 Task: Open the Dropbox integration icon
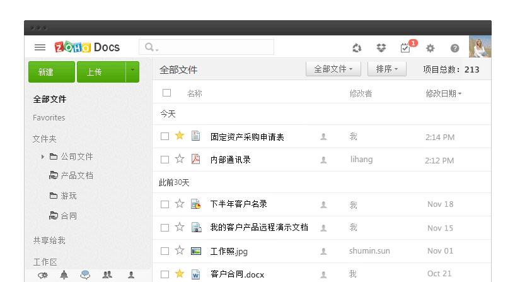pos(381,48)
